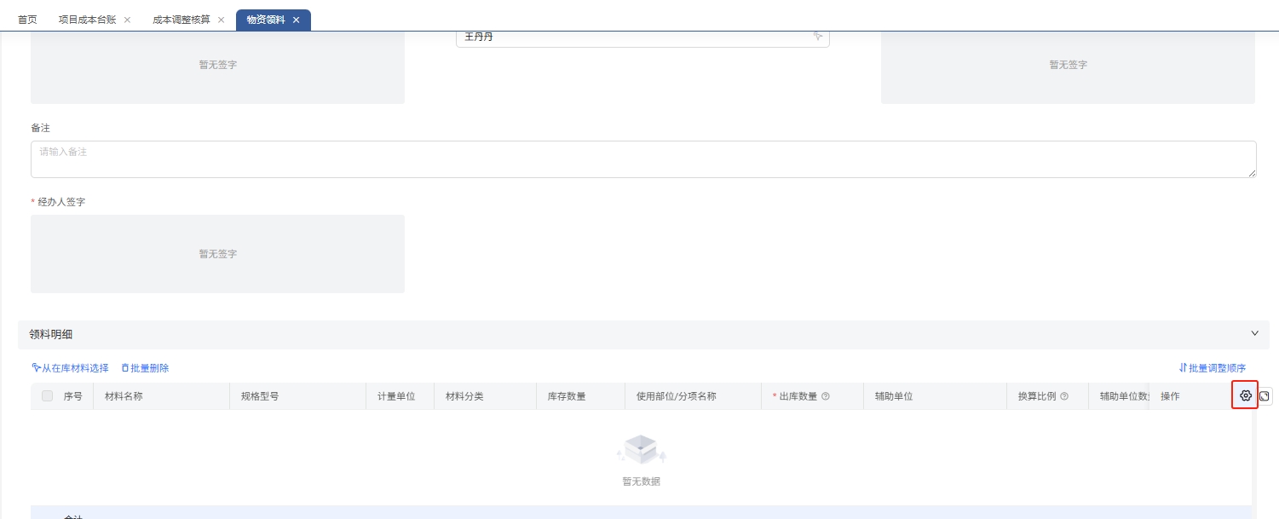The height and width of the screenshot is (519, 1279).
Task: Click the person picker icon in 王丹丹 field
Action: [817, 37]
